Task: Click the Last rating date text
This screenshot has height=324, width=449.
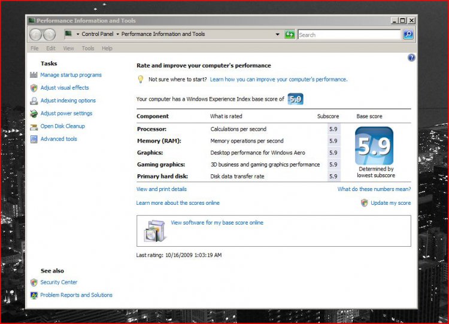Action: [x=179, y=255]
